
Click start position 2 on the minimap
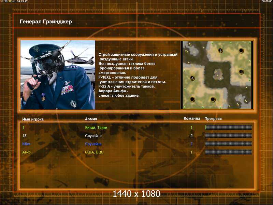pyautogui.click(x=241, y=72)
